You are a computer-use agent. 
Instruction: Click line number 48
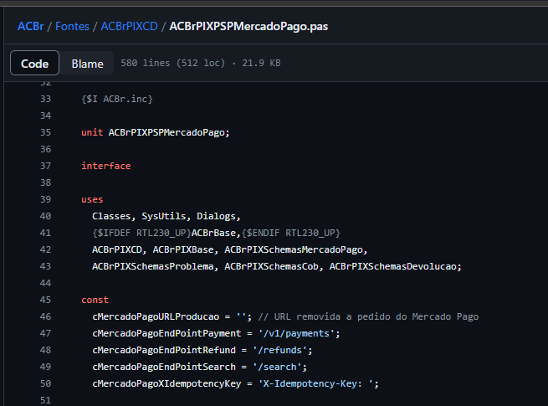click(x=45, y=350)
